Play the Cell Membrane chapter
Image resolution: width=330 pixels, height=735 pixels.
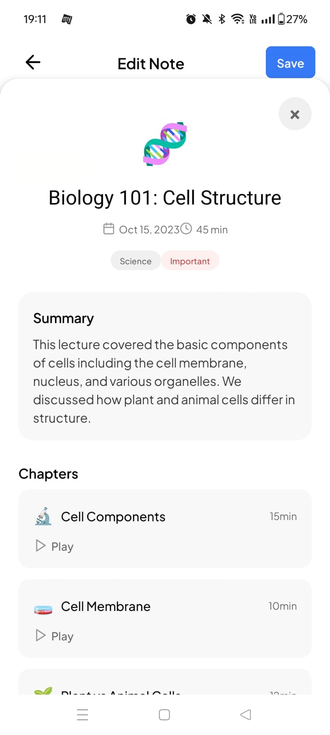[x=55, y=636]
